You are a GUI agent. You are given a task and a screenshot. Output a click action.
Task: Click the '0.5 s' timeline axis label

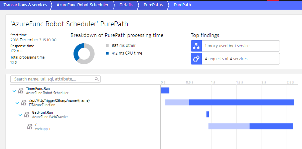pos(189,82)
